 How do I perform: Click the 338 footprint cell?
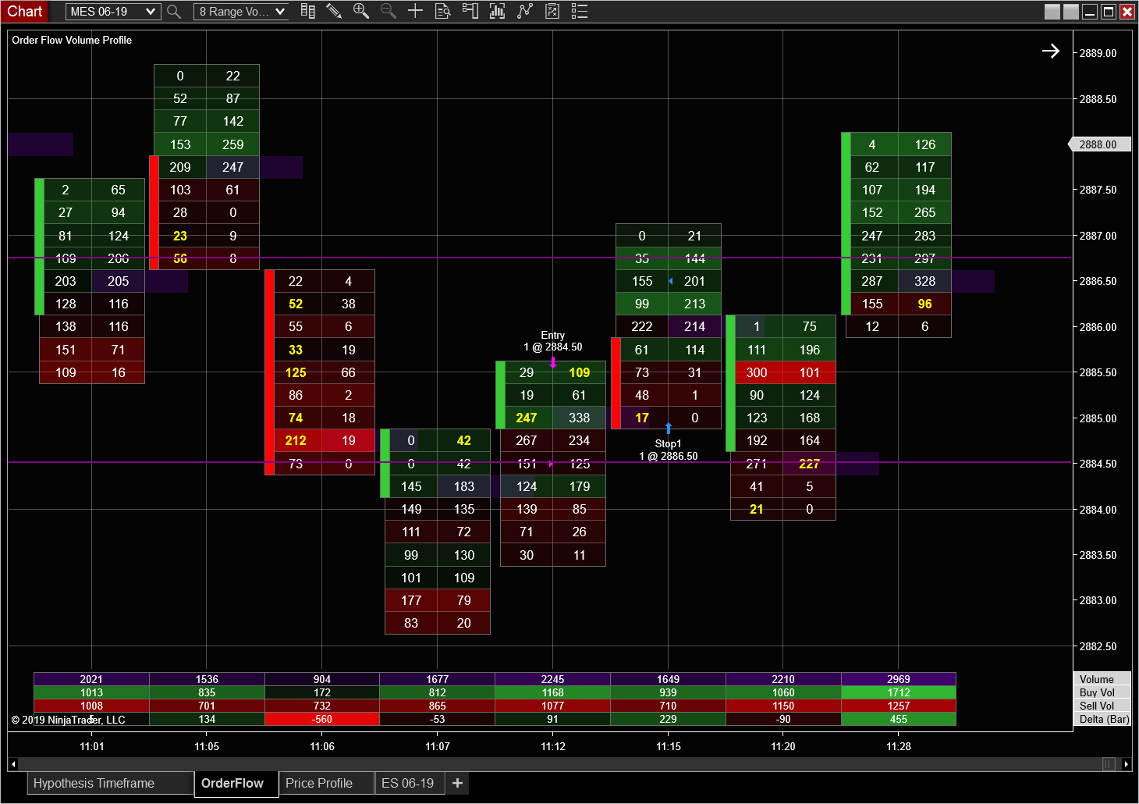(x=580, y=418)
